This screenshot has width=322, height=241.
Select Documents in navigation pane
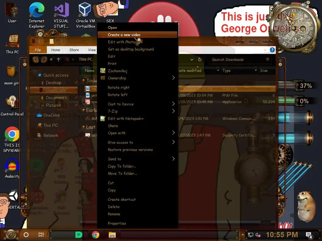point(56,98)
